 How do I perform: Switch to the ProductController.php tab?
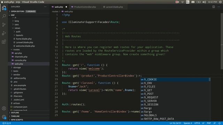click(85, 7)
